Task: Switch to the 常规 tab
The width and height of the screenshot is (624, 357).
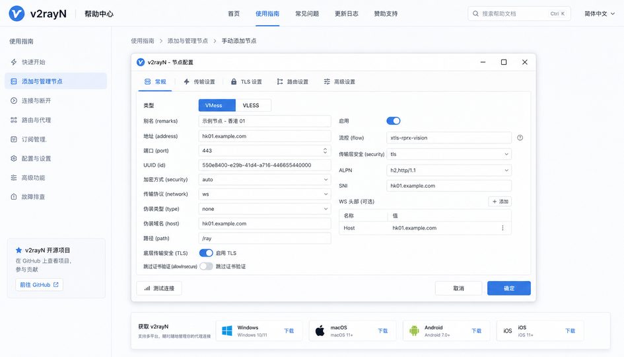Action: (155, 82)
